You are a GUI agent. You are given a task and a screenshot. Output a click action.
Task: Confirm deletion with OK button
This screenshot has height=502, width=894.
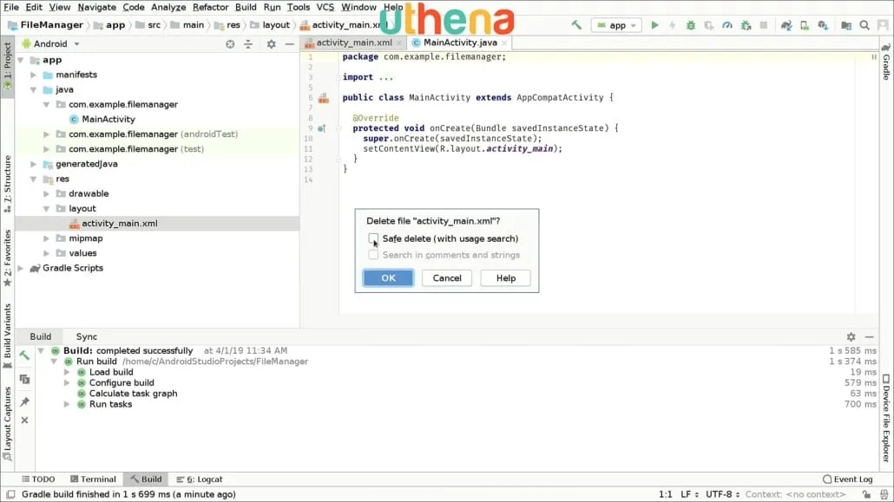(x=388, y=278)
